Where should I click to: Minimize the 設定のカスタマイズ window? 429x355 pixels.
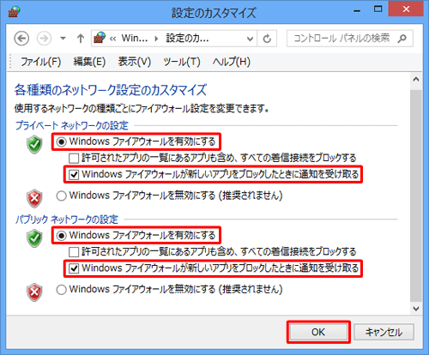[357, 10]
